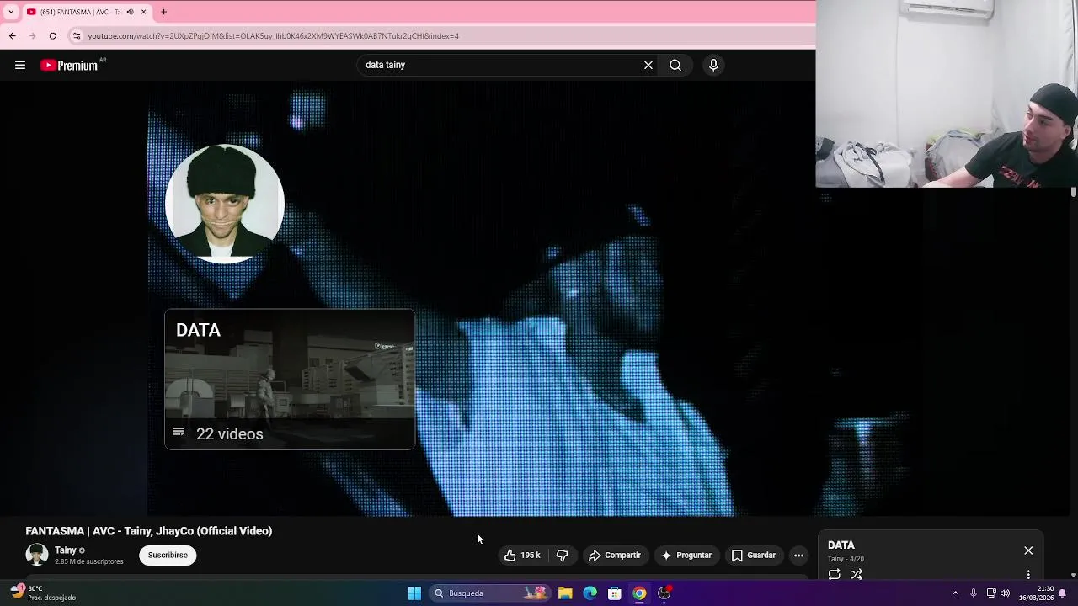This screenshot has width=1078, height=606.
Task: Click the DATA playlist title in panel
Action: (x=841, y=545)
